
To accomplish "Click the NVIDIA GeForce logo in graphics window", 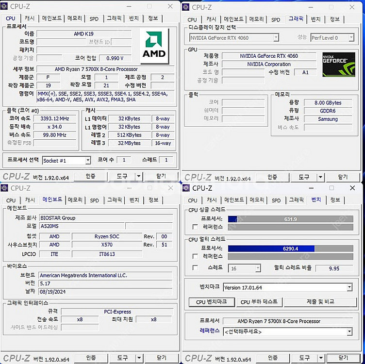I will [339, 65].
